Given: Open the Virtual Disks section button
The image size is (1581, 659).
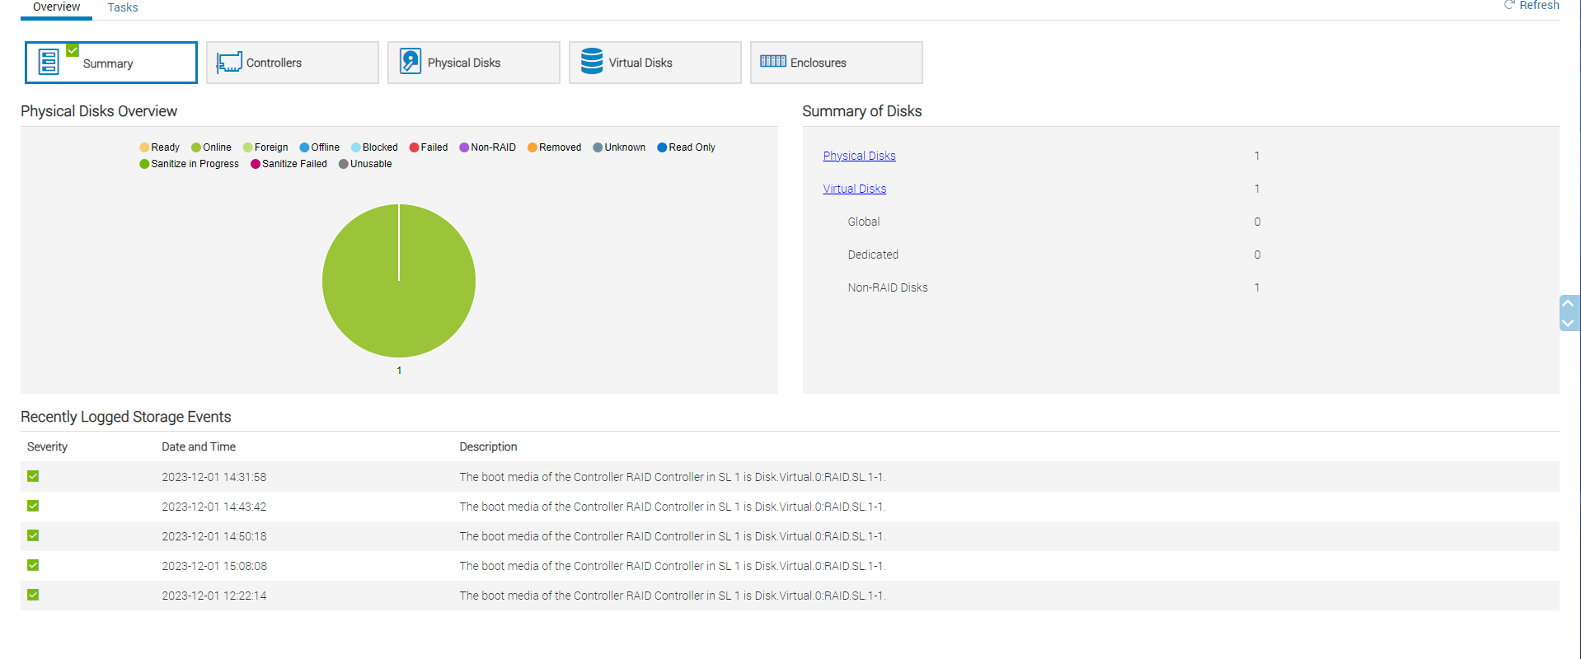Looking at the screenshot, I should 654,63.
